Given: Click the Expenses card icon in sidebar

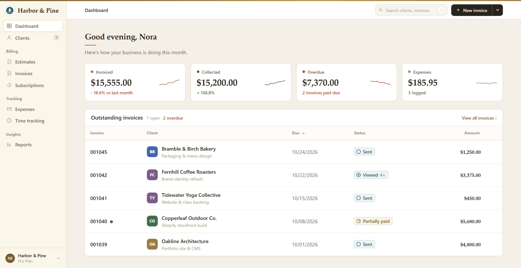Looking at the screenshot, I should point(9,109).
